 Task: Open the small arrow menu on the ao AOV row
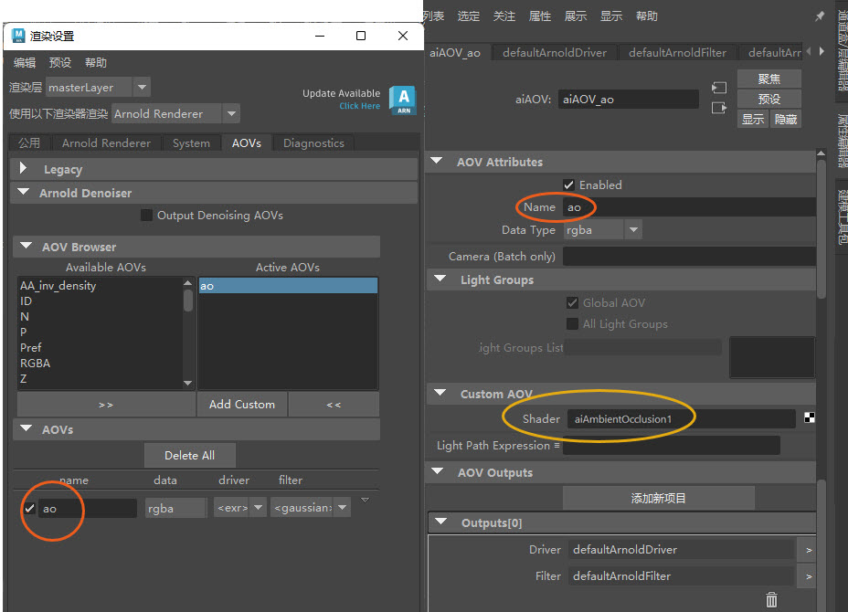point(365,500)
